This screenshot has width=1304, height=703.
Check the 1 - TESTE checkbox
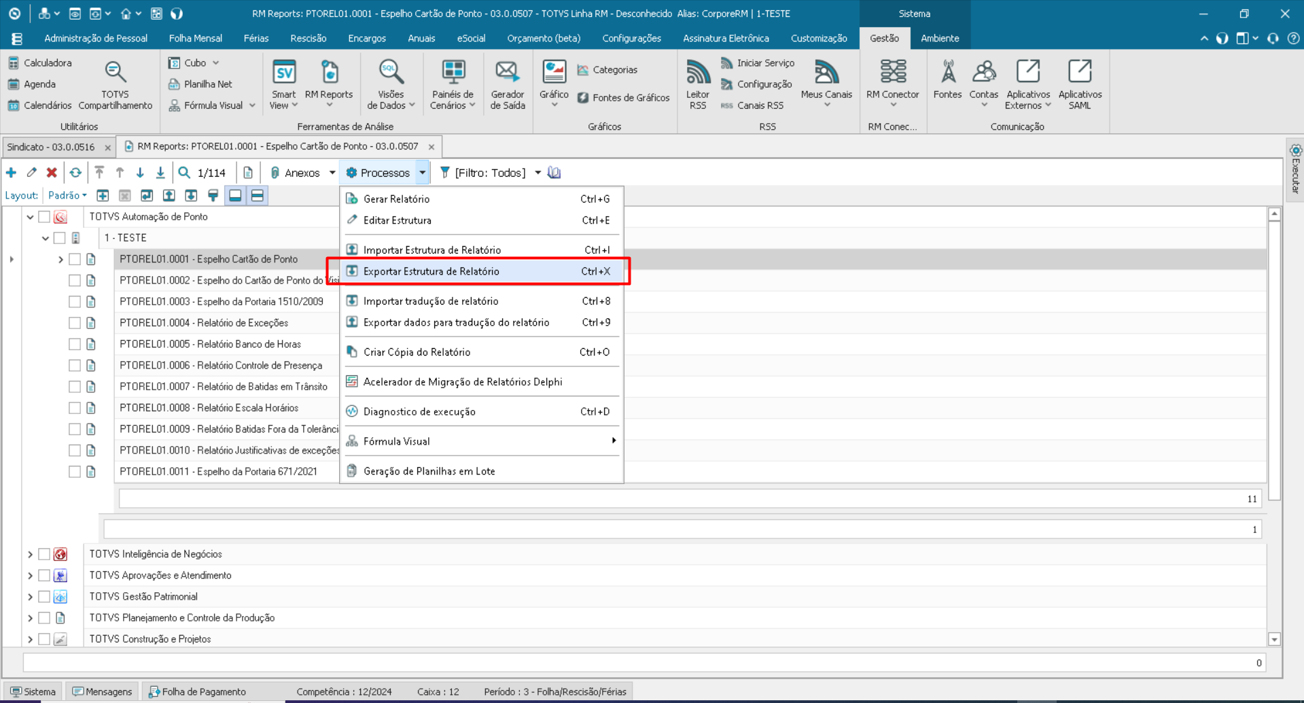[60, 238]
